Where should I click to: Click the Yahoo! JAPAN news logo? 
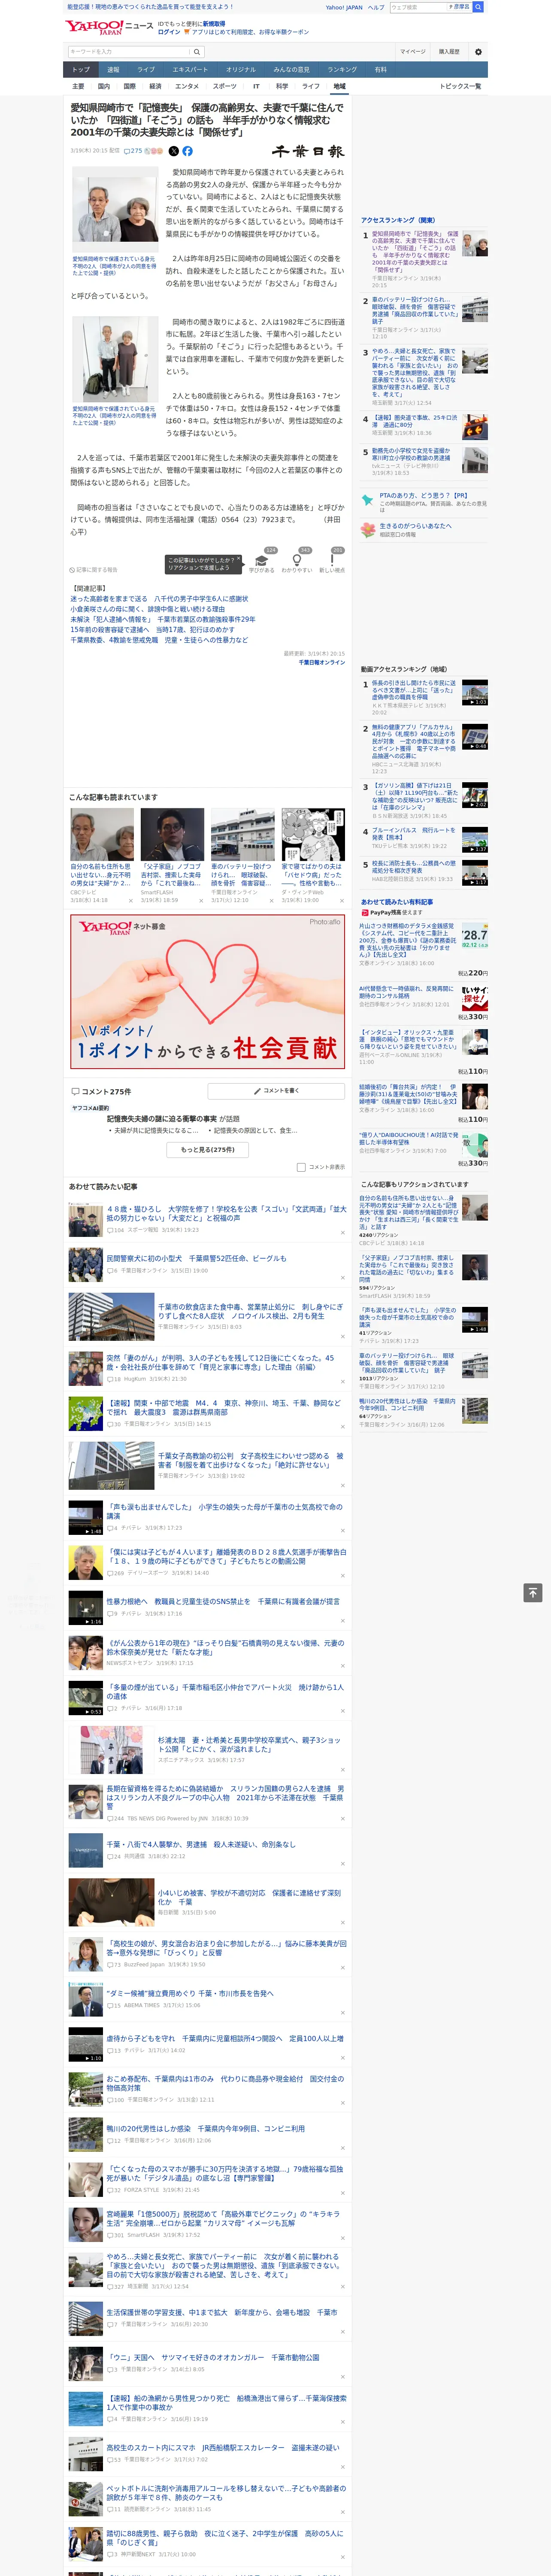coord(109,27)
